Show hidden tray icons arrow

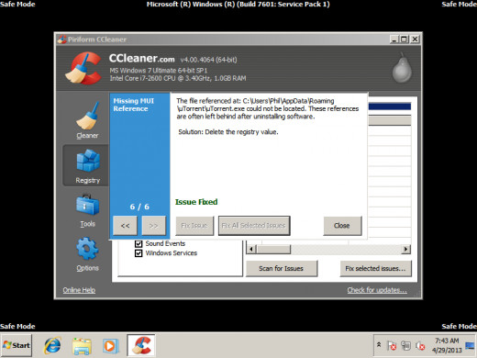coord(379,345)
